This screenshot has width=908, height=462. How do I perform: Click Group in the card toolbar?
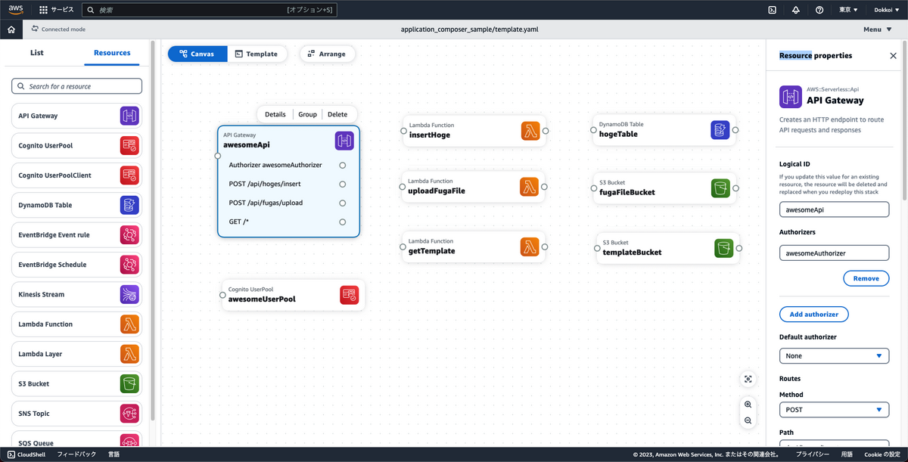pos(307,114)
